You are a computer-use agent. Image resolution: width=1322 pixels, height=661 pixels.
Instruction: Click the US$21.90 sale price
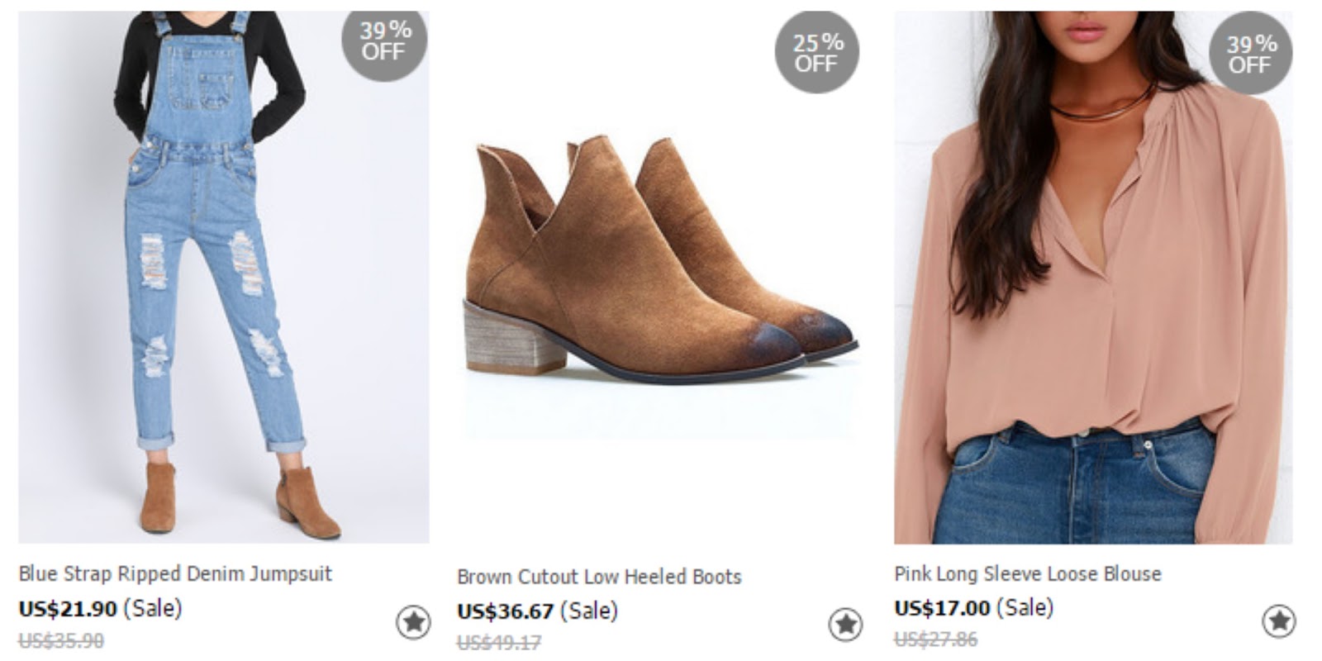click(68, 609)
